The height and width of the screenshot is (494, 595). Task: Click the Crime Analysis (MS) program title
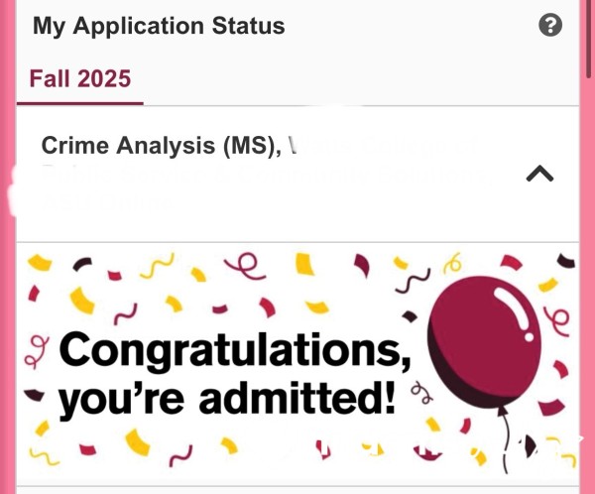pyautogui.click(x=162, y=146)
